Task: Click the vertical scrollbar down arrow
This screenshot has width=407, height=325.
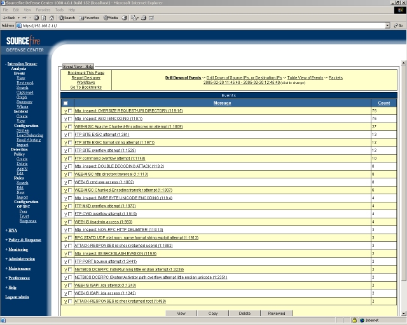Action: pos(403,314)
